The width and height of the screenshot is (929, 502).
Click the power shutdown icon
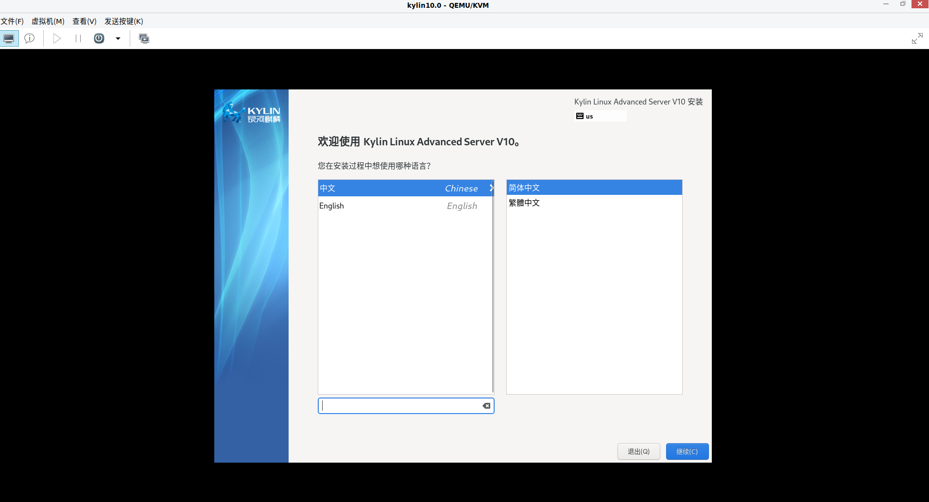tap(99, 38)
